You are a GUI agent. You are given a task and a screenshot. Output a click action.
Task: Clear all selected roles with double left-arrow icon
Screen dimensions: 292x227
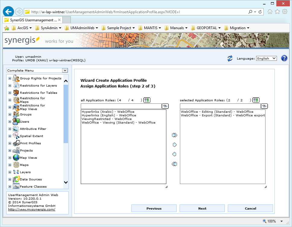click(x=174, y=164)
